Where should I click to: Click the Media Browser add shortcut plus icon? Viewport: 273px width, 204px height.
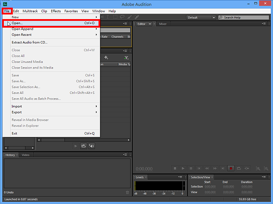106,57
